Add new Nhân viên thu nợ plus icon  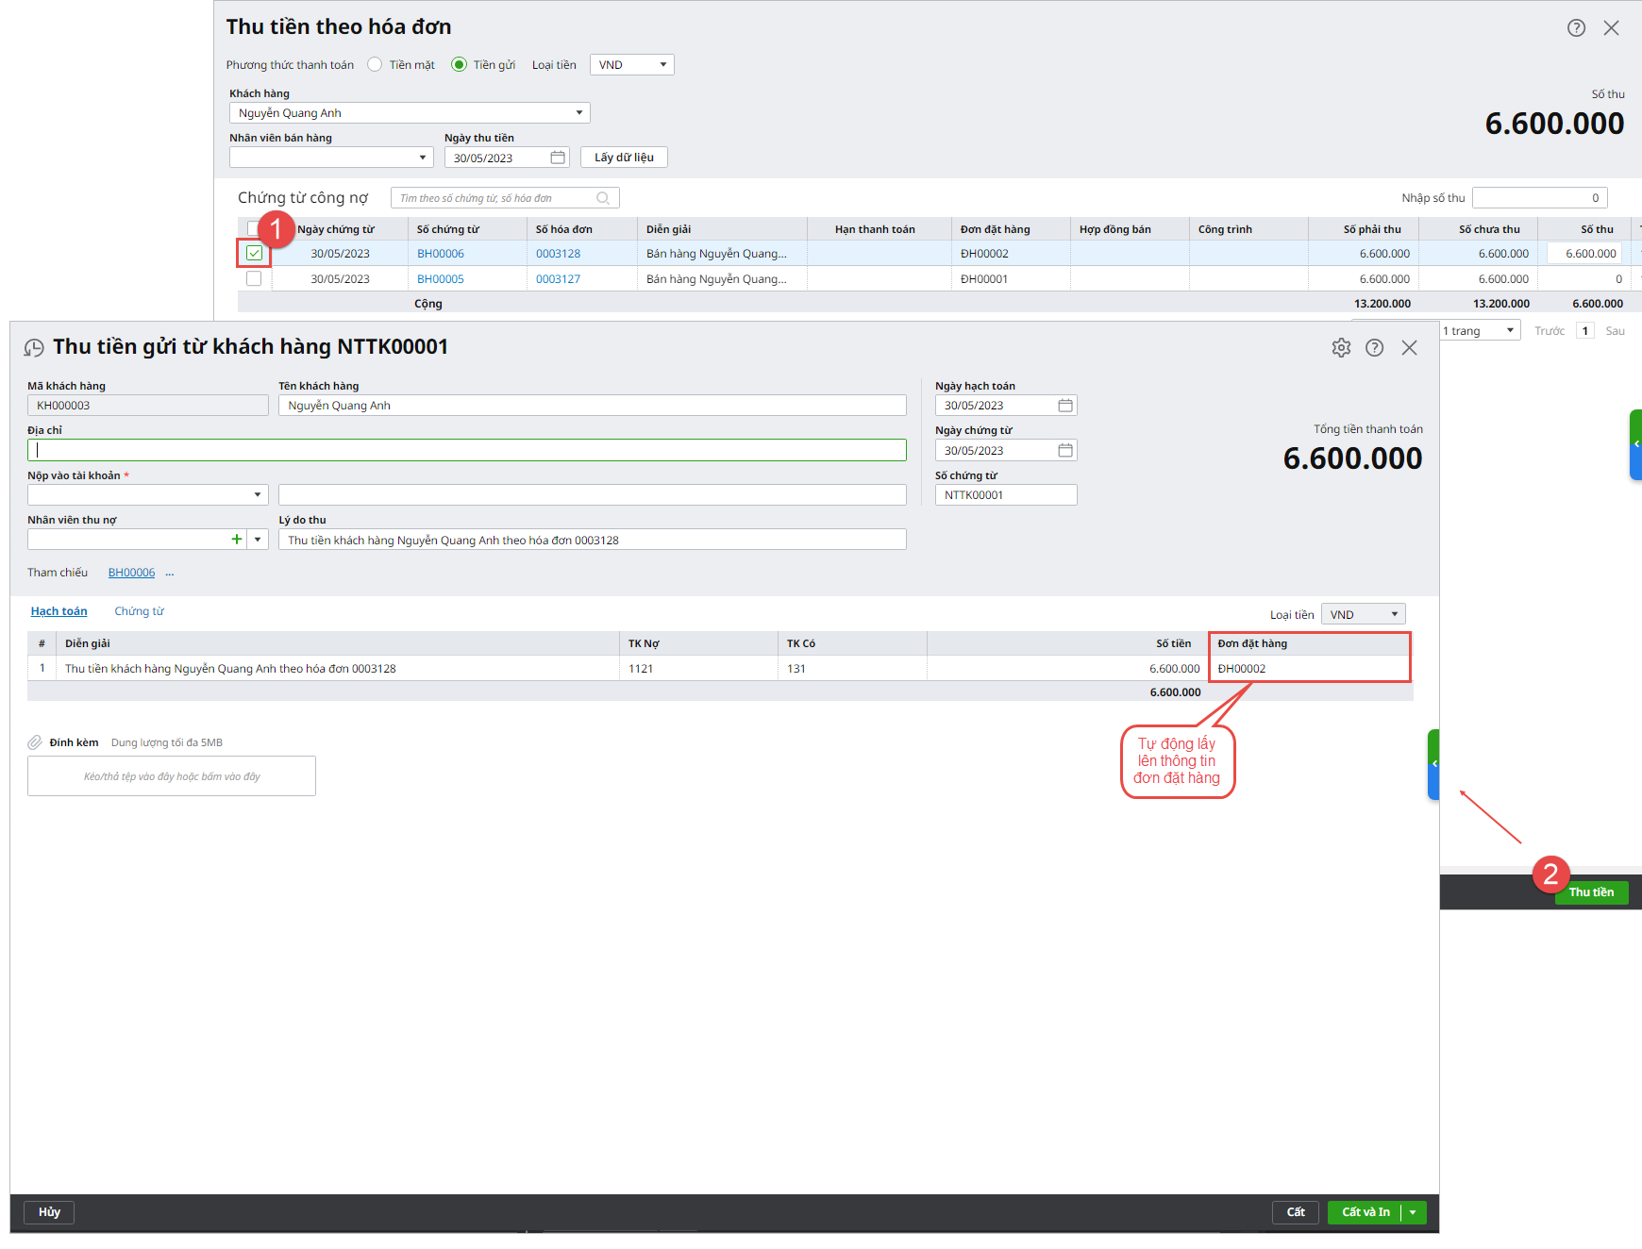click(236, 540)
